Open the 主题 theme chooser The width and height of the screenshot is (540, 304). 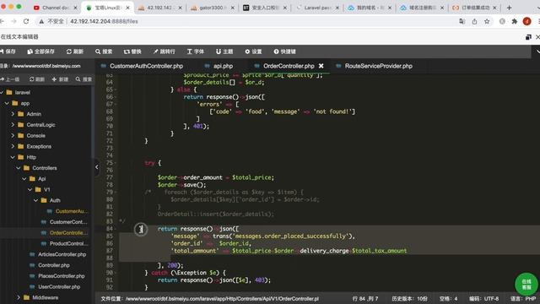pyautogui.click(x=224, y=52)
